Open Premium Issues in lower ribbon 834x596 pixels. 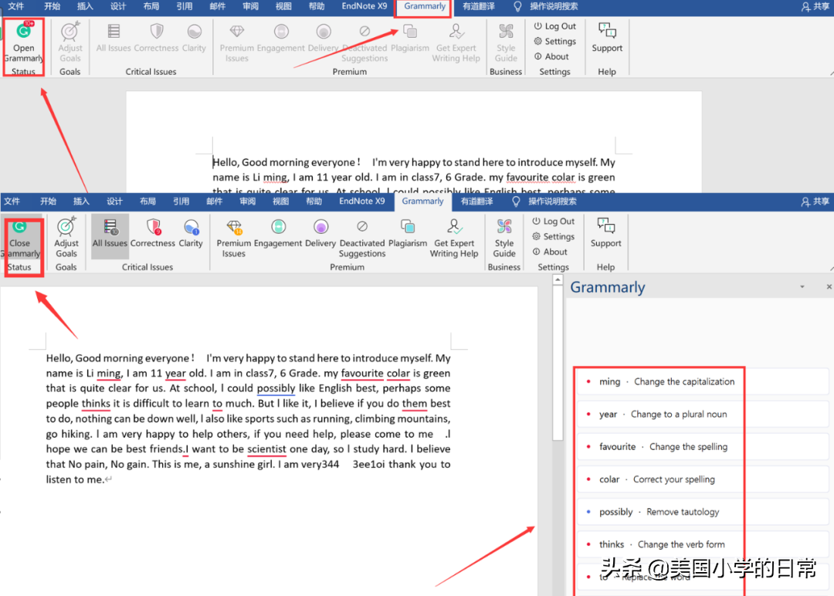tap(233, 239)
